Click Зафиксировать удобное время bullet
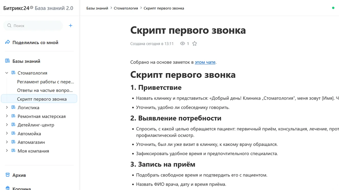The image size is (339, 190). (x=207, y=153)
